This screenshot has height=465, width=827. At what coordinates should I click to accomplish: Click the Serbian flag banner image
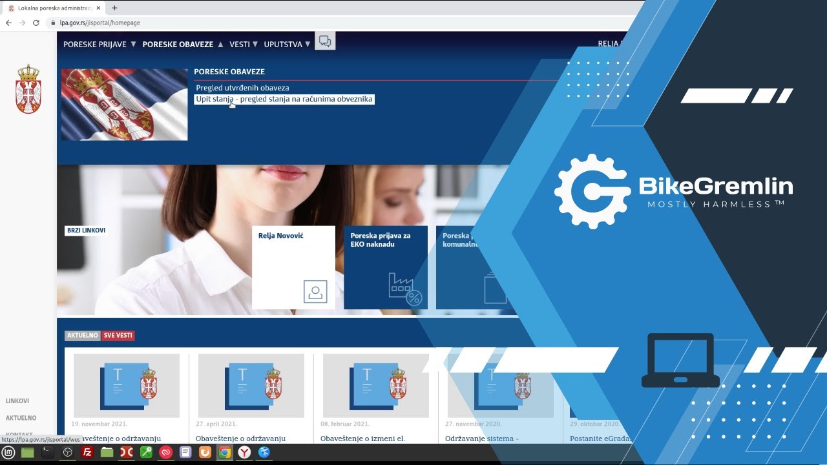pos(125,105)
